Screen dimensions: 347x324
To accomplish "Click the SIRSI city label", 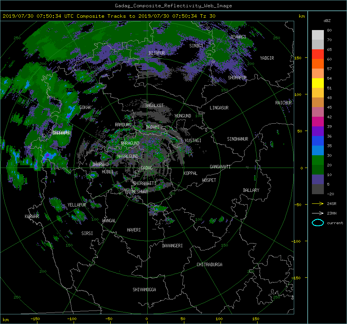I will click(x=87, y=233).
